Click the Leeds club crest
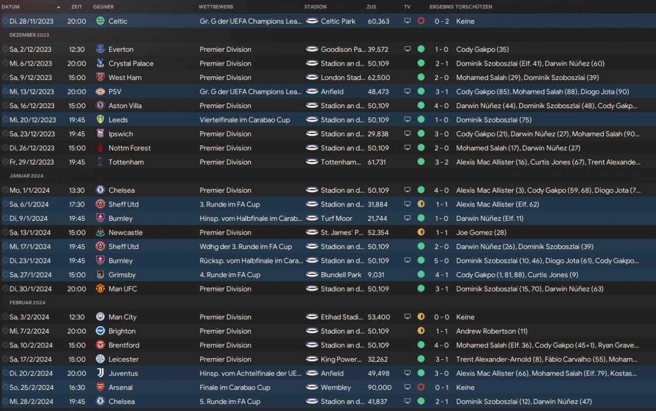 [100, 120]
